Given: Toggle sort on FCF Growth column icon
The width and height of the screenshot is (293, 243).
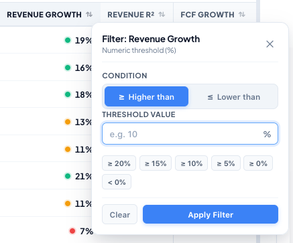Looking at the screenshot, I should coord(242,15).
